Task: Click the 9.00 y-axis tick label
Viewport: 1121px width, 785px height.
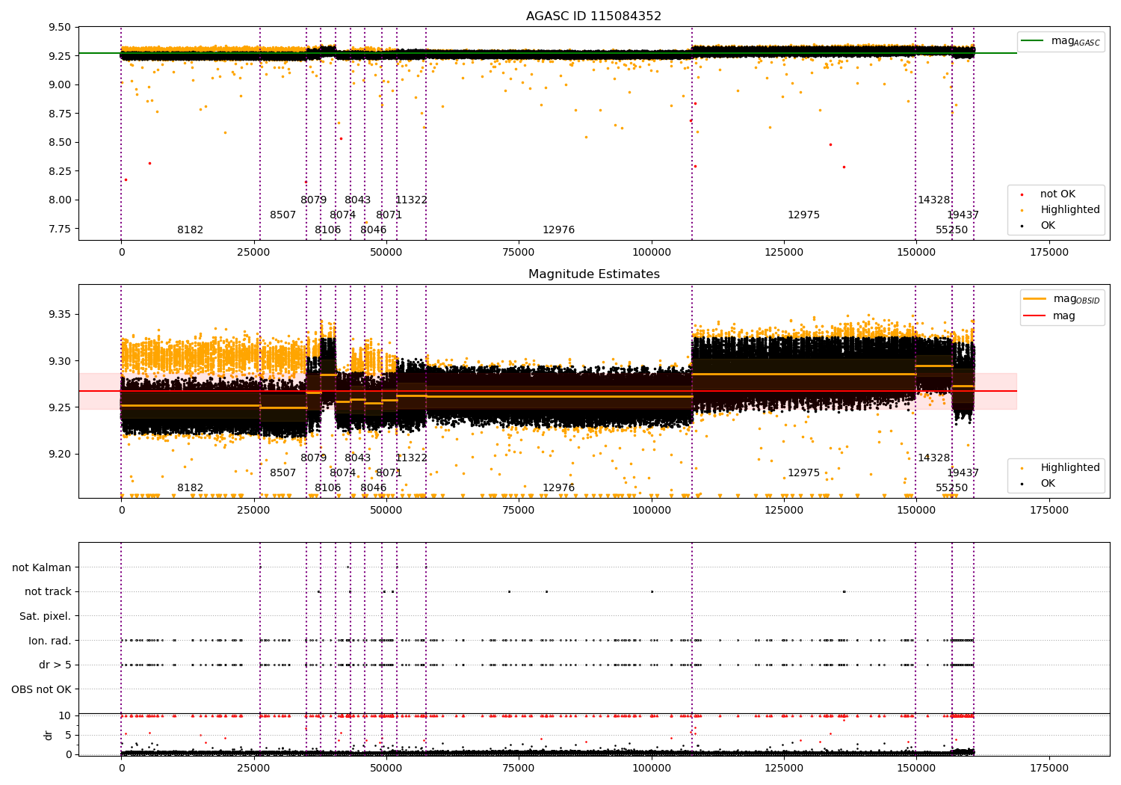Action: coord(59,84)
